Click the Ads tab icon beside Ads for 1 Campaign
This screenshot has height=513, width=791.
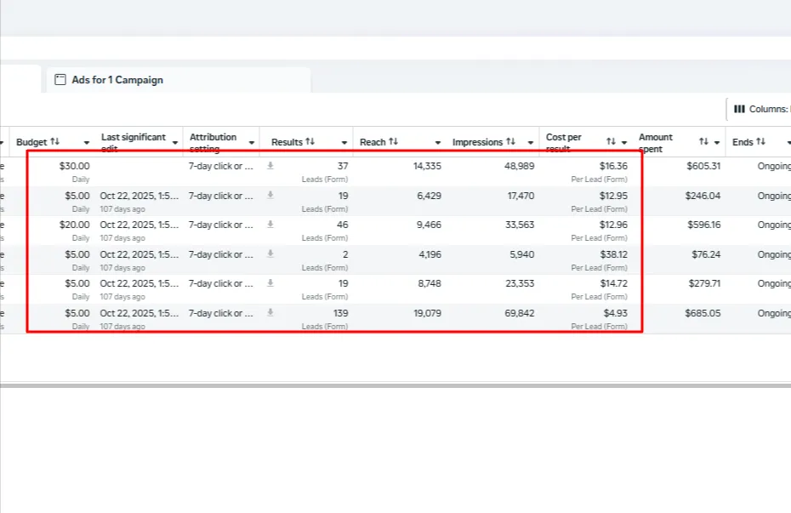coord(60,80)
